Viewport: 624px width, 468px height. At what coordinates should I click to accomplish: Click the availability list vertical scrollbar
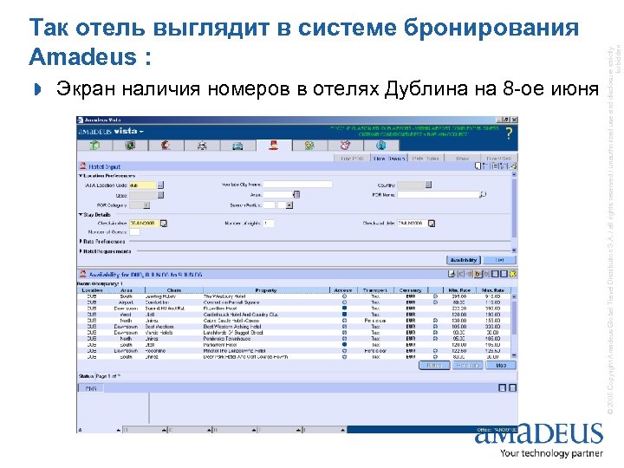tap(514, 326)
